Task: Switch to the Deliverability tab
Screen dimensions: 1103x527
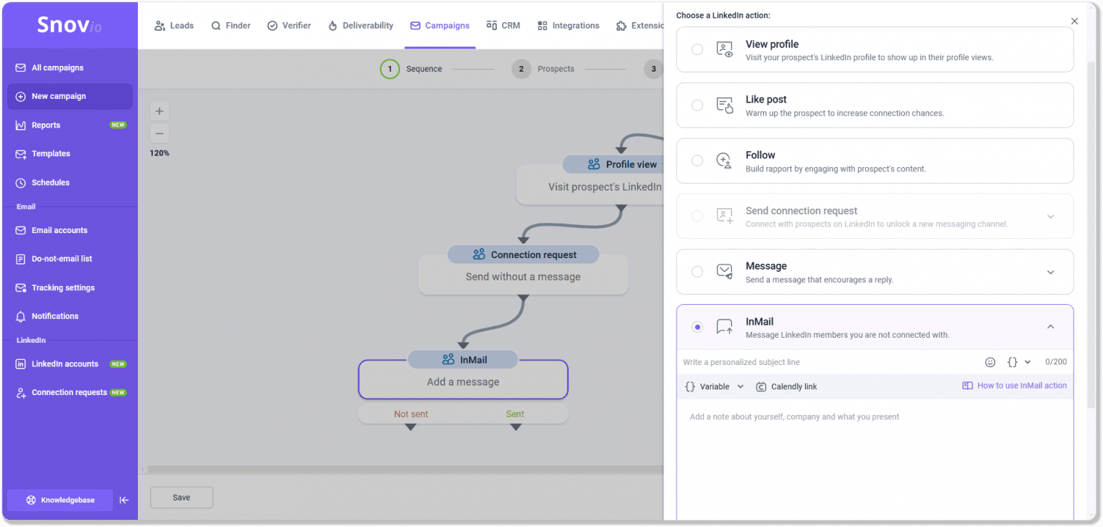Action: coord(360,25)
